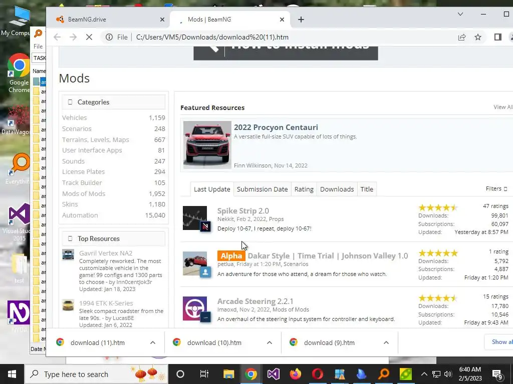Screen dimensions: 513x384
Task: Expand the download (11).htm options chevron
Action: pyautogui.click(x=152, y=342)
